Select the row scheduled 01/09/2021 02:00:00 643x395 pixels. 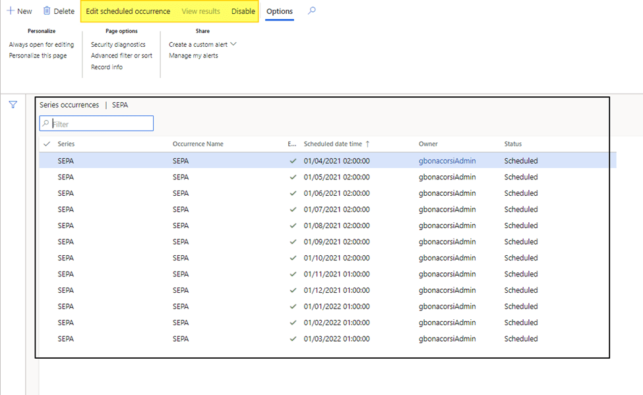[x=336, y=242]
